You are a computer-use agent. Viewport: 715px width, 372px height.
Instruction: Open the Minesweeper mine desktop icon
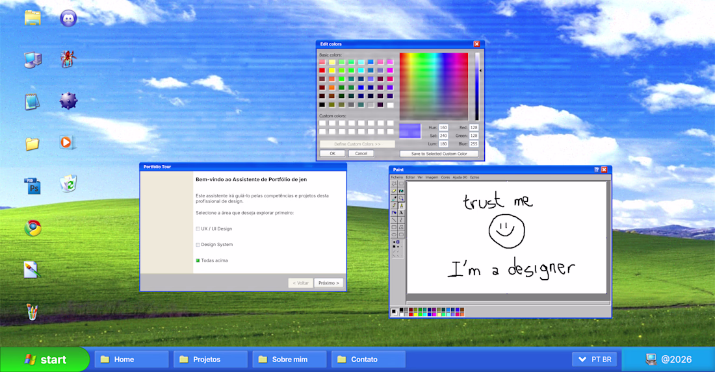[x=68, y=101]
